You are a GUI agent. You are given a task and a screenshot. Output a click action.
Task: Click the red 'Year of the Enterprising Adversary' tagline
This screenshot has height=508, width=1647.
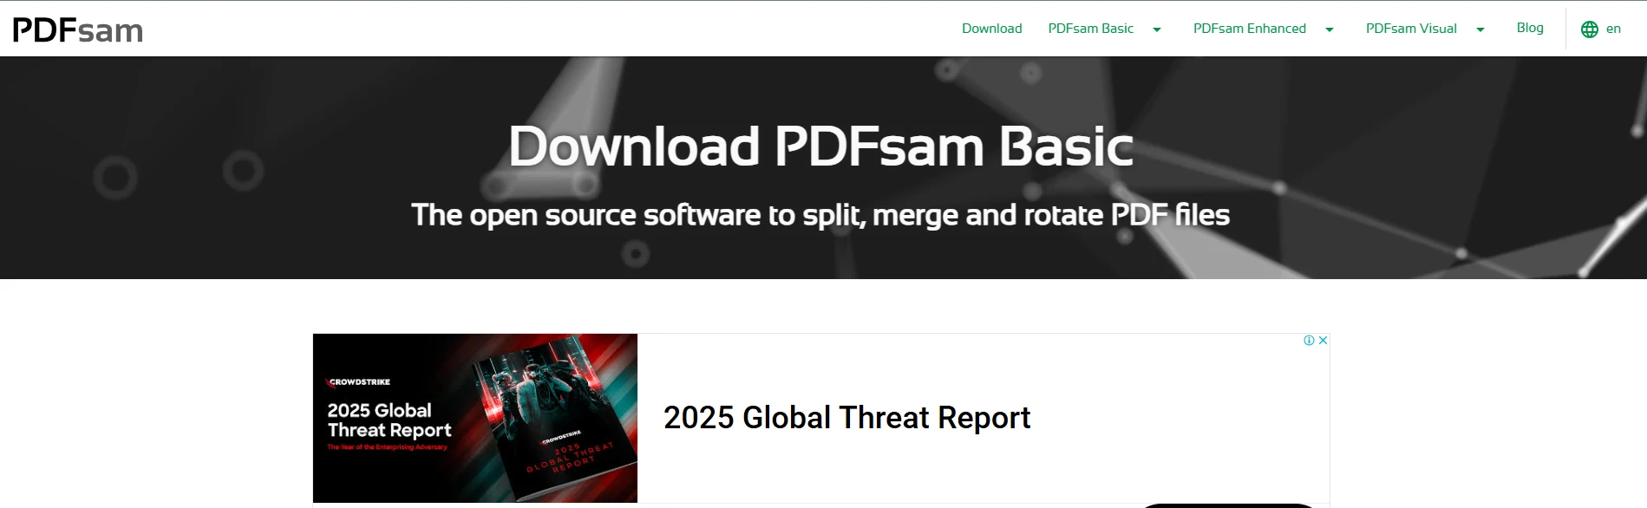pos(387,447)
